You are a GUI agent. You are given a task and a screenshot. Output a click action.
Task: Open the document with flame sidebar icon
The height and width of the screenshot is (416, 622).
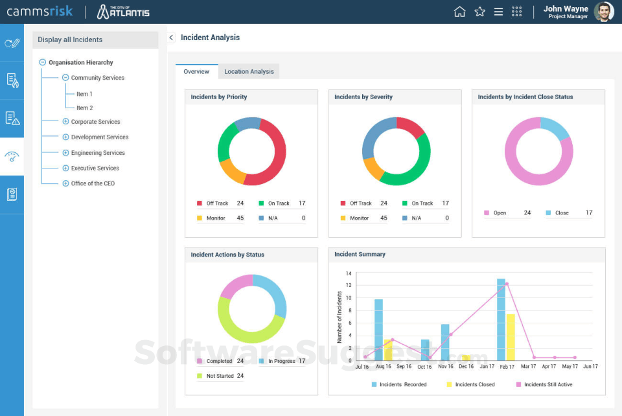pyautogui.click(x=12, y=80)
